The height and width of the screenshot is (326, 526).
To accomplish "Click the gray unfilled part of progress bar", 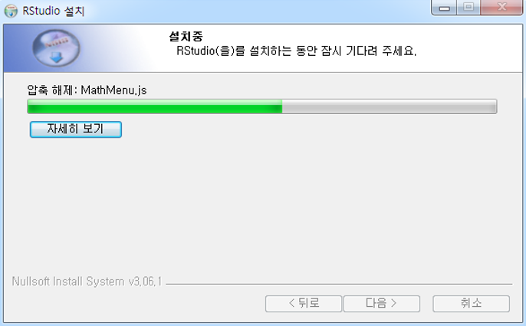I will point(390,106).
